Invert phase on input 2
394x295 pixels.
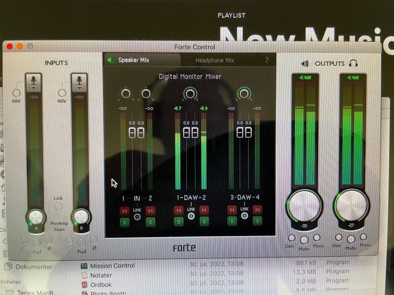click(94, 240)
